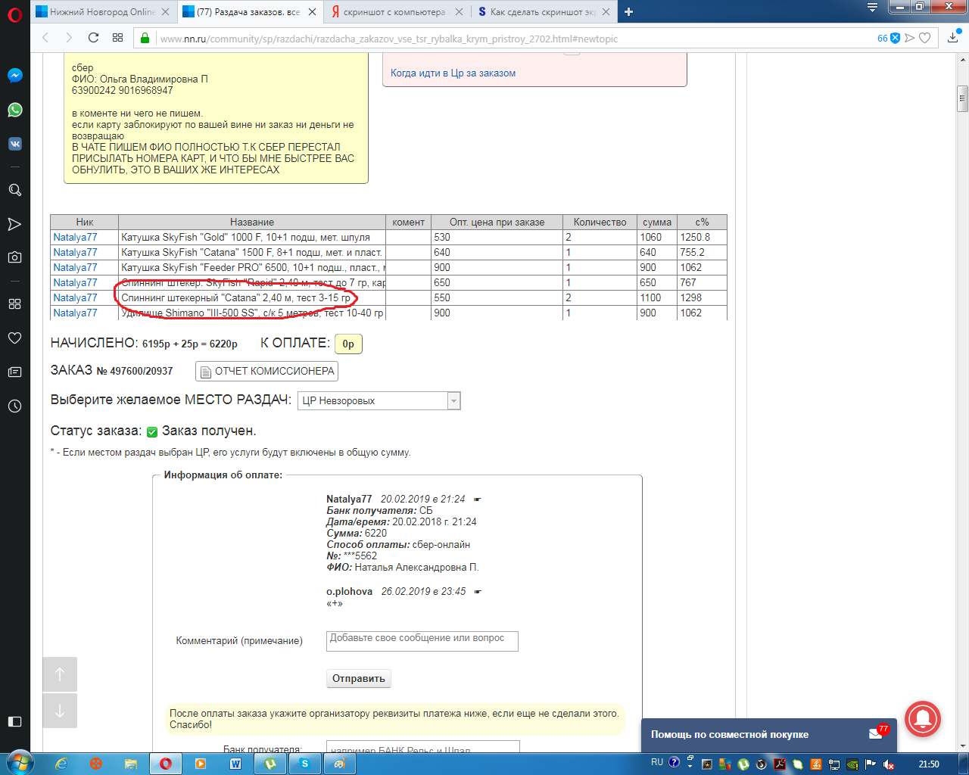Click the RU language indicator in the taskbar
Image resolution: width=969 pixels, height=775 pixels.
coord(657,762)
